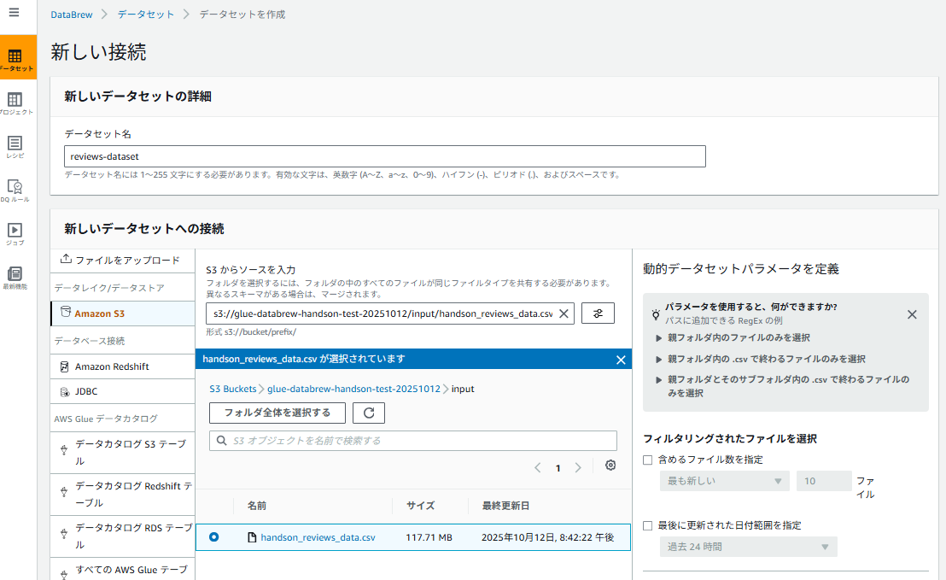Open the 過去 24 時間 dropdown
The width and height of the screenshot is (946, 580).
tap(748, 547)
